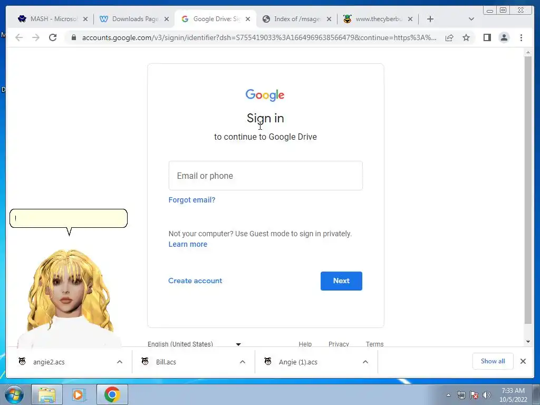The width and height of the screenshot is (540, 405).
Task: Click Show all downloads
Action: tap(493, 361)
